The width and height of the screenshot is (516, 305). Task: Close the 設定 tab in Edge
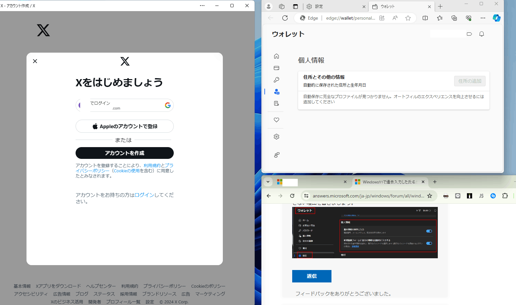point(364,7)
